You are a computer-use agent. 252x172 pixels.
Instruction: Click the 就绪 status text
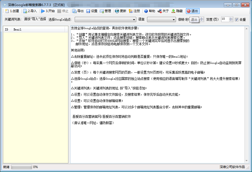6,167
